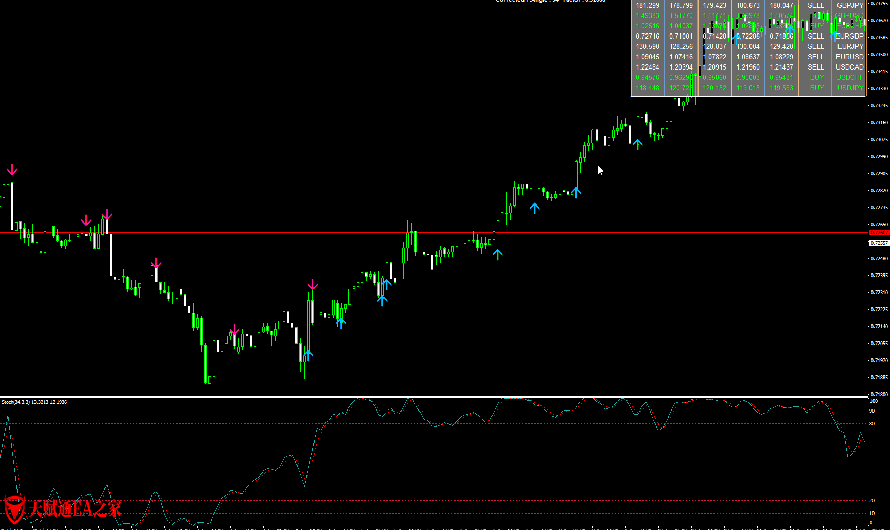Click the 1.22484 value in the USDCAD row
This screenshot has width=890, height=530.
point(648,67)
